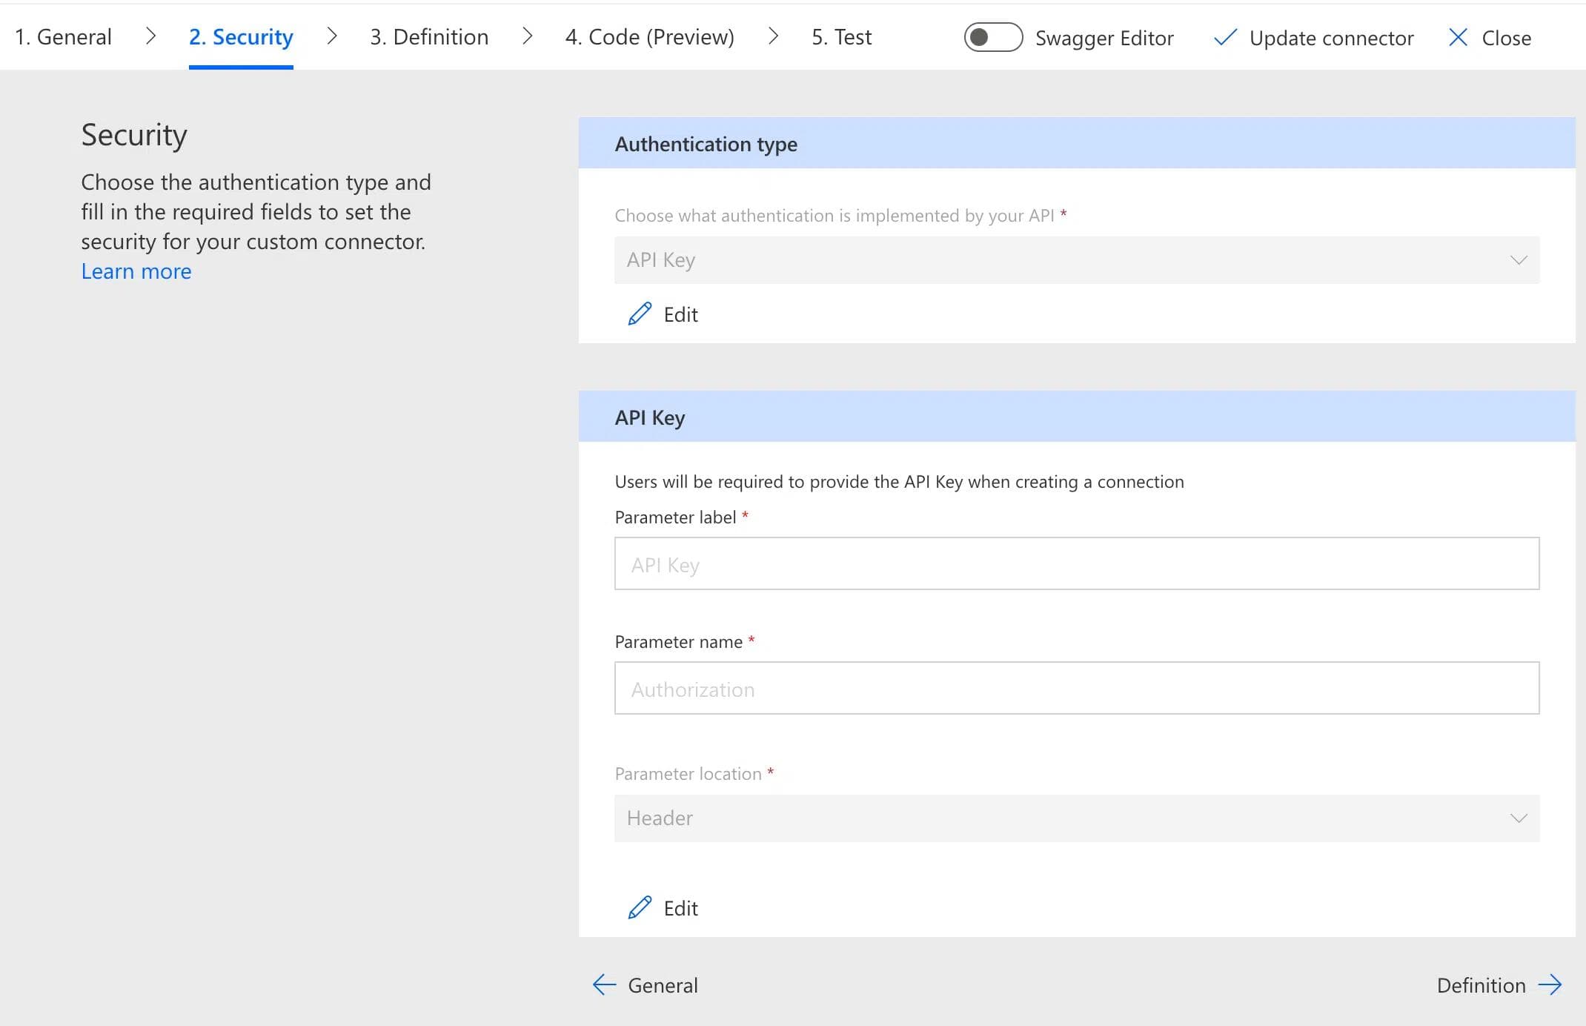The height and width of the screenshot is (1026, 1586).
Task: Switch to 4. Code (Preview) tab
Action: tap(649, 37)
